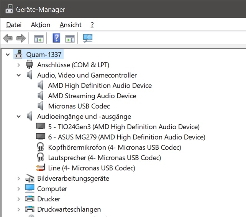Expand the Bildverarbeitungsgeräte category
The image size is (246, 217).
coord(19,178)
